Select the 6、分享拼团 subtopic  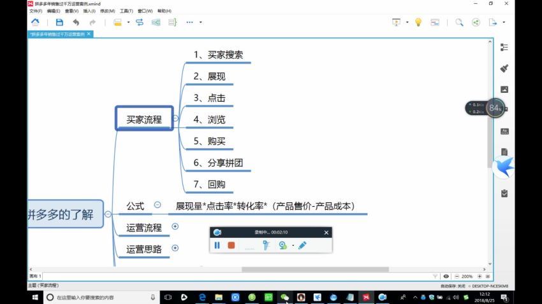point(218,163)
